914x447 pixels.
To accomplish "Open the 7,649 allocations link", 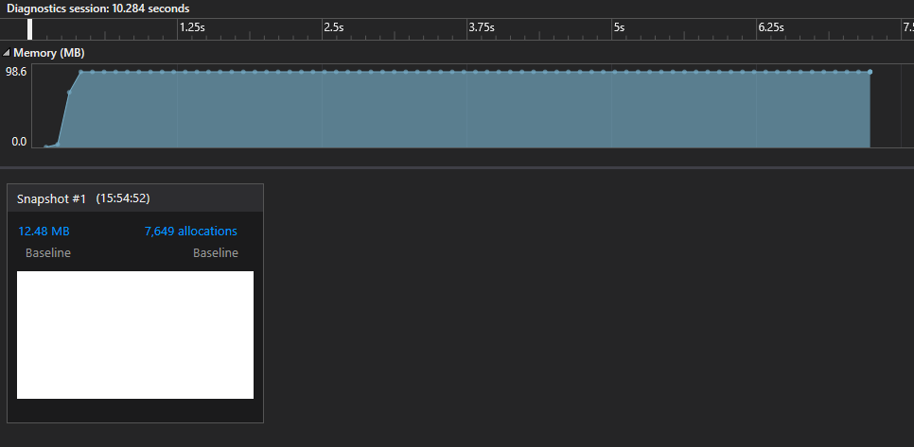I will click(x=190, y=232).
